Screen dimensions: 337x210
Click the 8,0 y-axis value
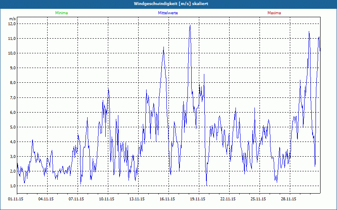(x=13, y=83)
